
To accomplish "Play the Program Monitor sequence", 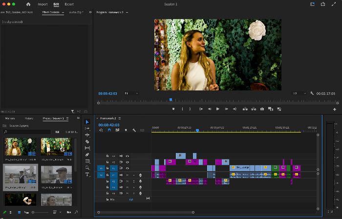I will [218, 109].
